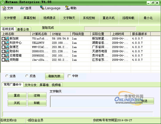Click the 屏幕控制 toolbar button

(x=30, y=18)
